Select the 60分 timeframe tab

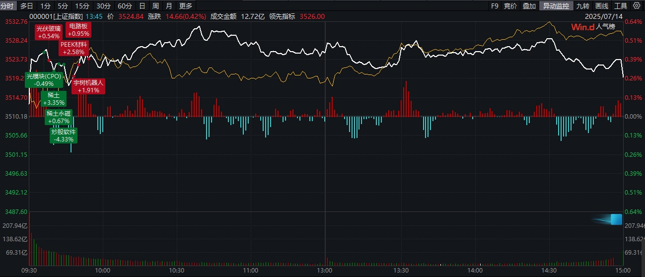pyautogui.click(x=125, y=6)
